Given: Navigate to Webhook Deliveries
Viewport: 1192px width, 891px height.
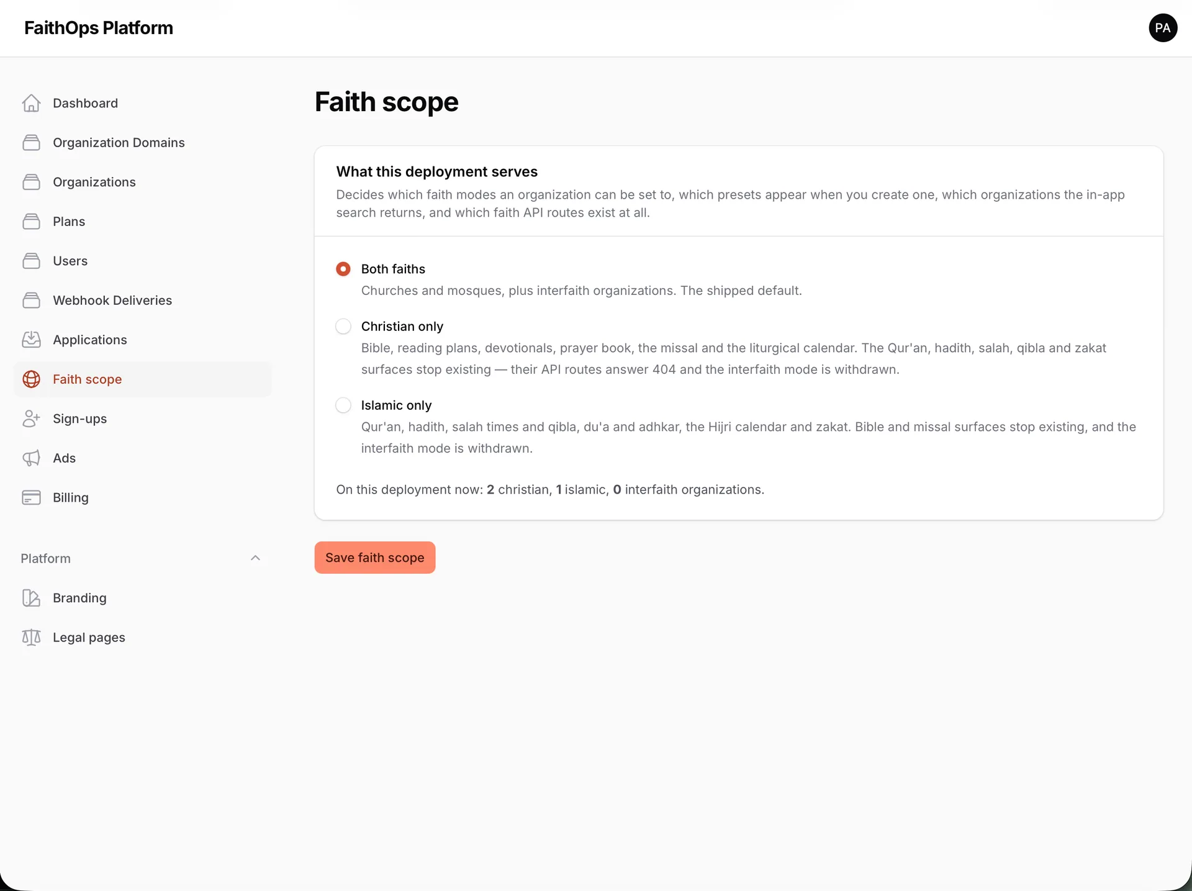Looking at the screenshot, I should (x=143, y=301).
